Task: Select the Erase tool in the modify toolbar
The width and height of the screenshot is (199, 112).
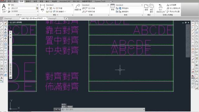Action: 6,23
